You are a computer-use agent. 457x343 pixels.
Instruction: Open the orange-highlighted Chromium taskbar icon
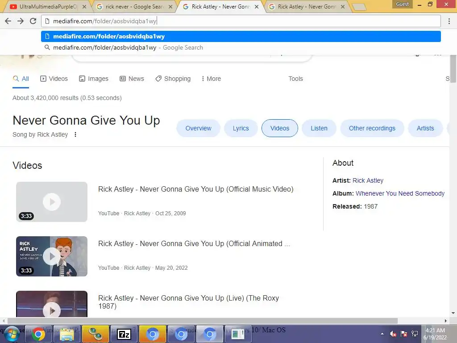tap(153, 334)
